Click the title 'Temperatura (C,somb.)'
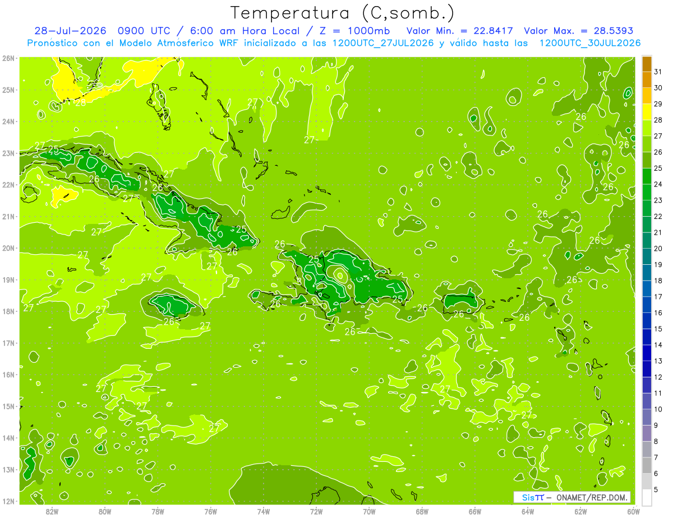Screen dimensions: 673x519 pyautogui.click(x=343, y=13)
